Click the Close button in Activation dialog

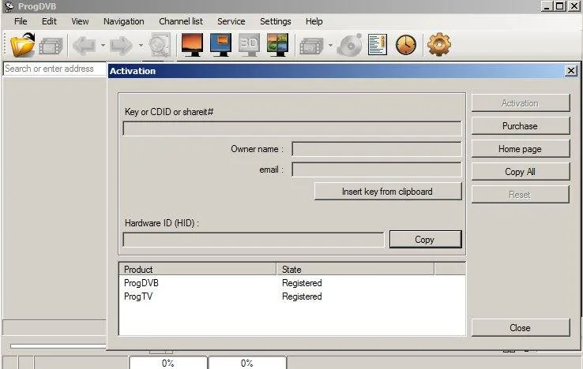point(521,328)
